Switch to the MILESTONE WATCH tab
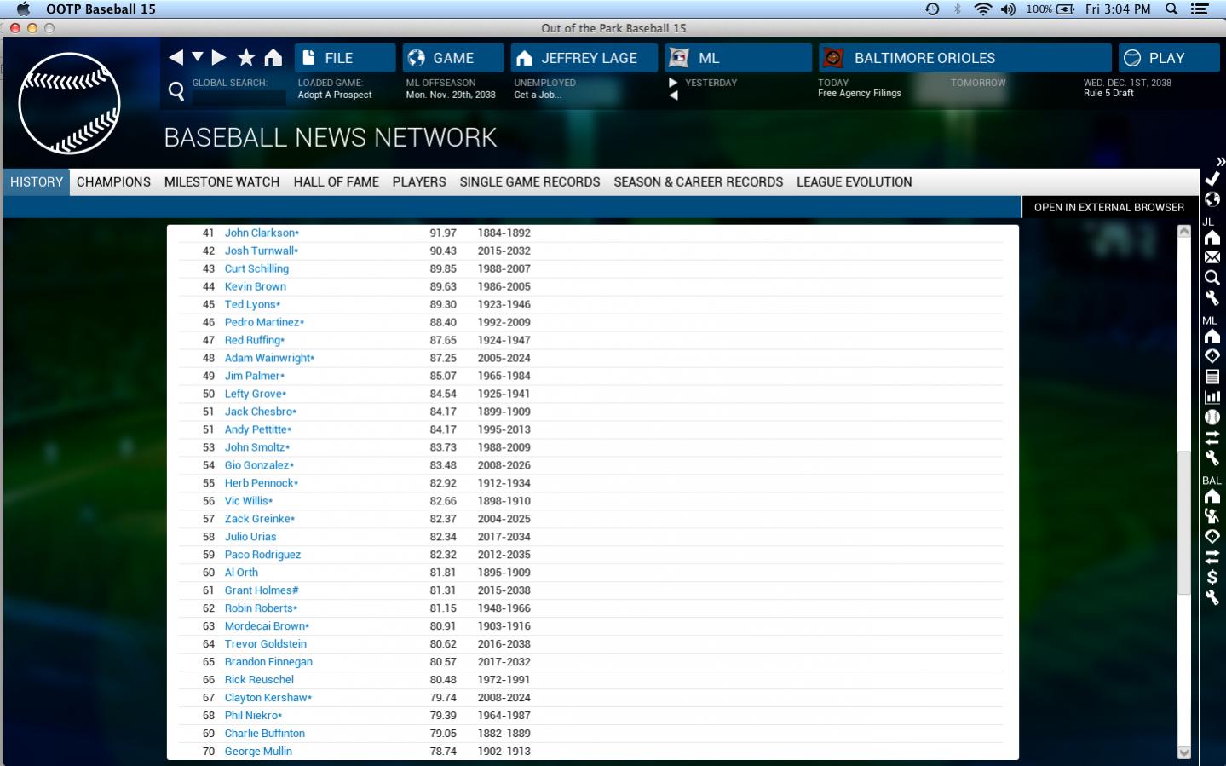 pos(222,181)
